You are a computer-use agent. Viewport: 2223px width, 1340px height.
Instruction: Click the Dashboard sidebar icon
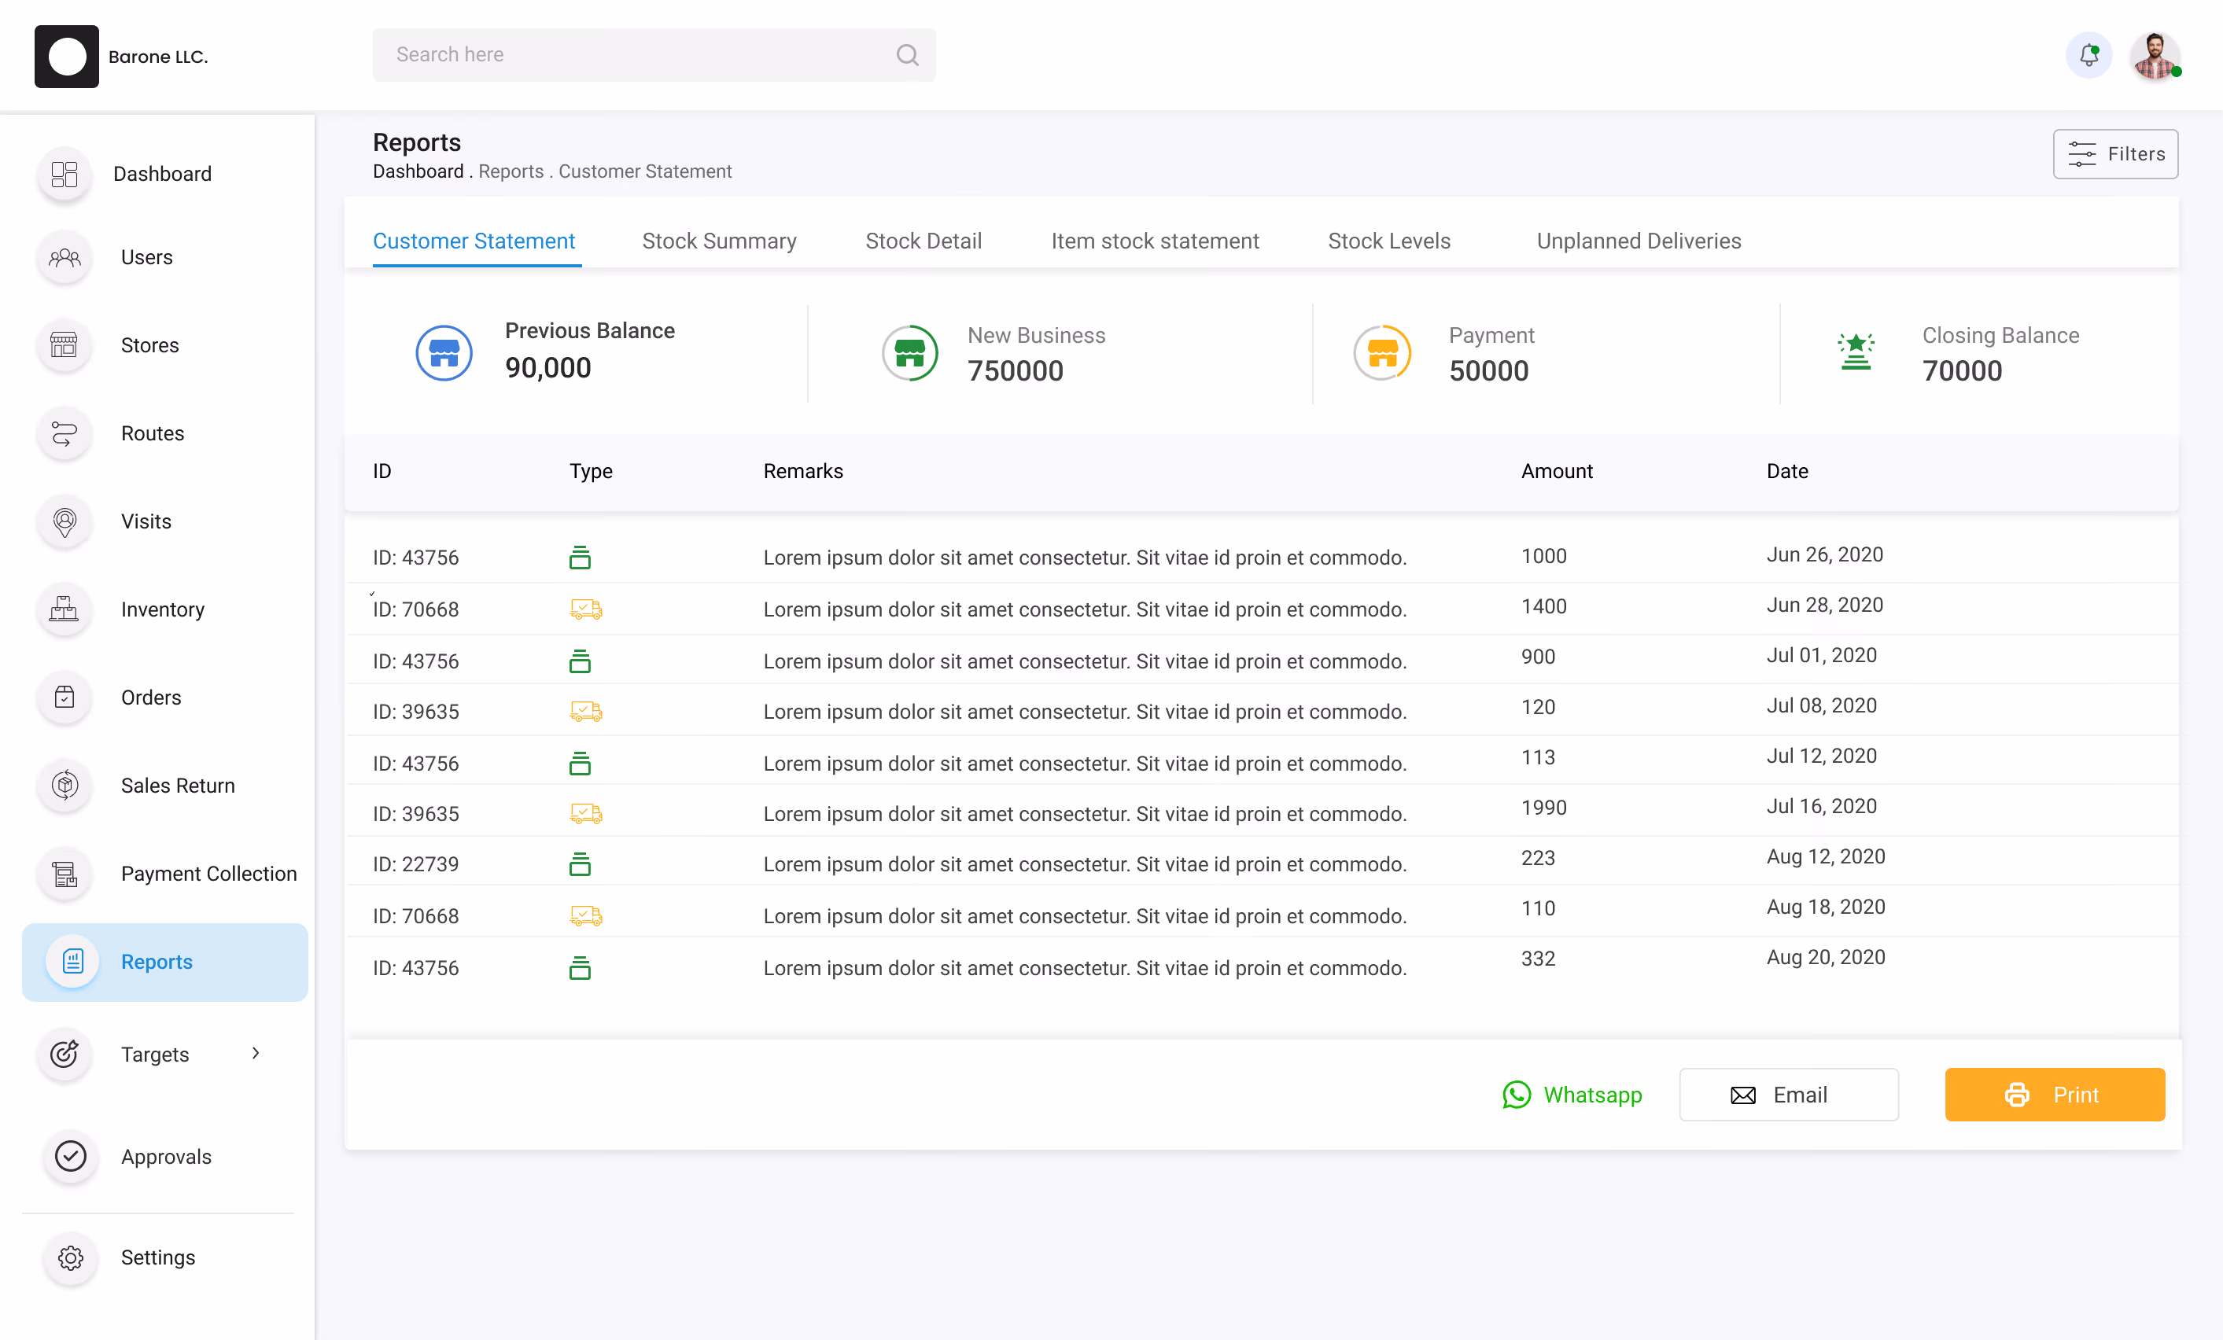pyautogui.click(x=64, y=174)
